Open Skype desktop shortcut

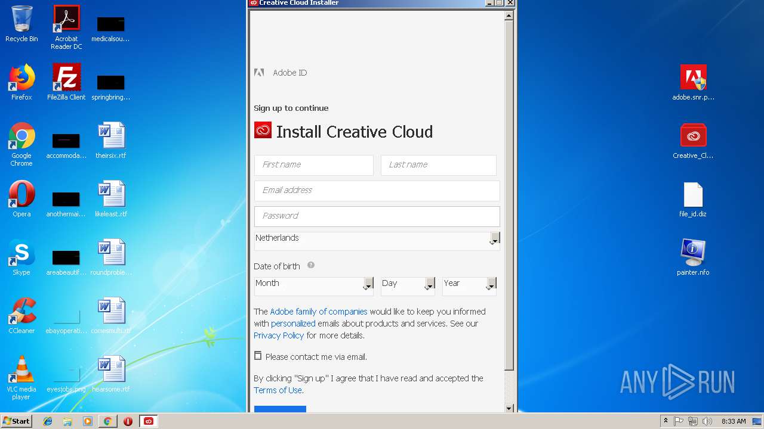point(21,257)
